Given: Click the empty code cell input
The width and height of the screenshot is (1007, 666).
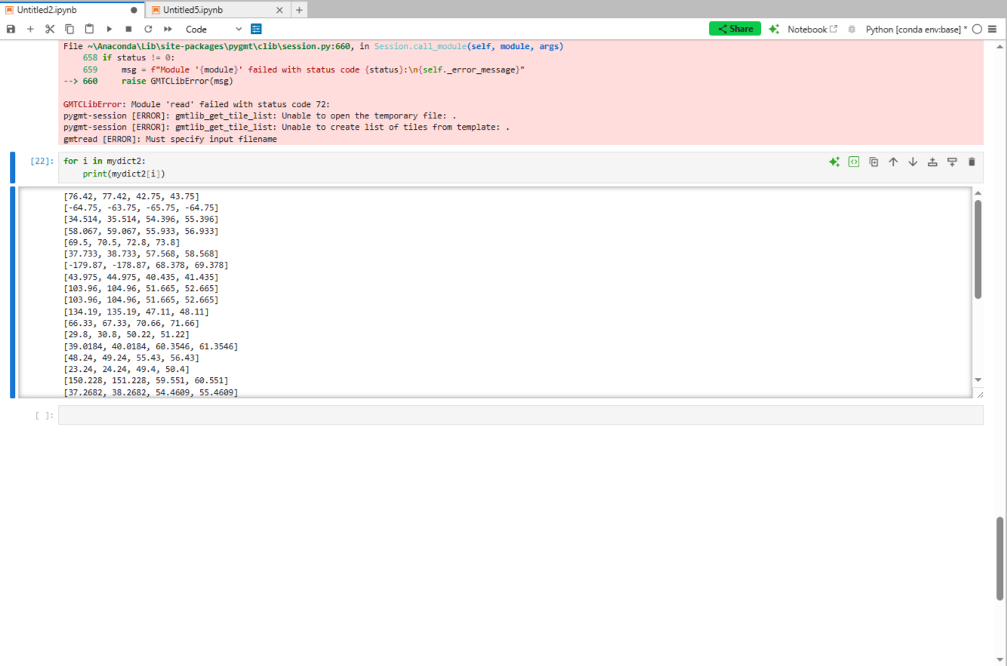Looking at the screenshot, I should (x=520, y=415).
